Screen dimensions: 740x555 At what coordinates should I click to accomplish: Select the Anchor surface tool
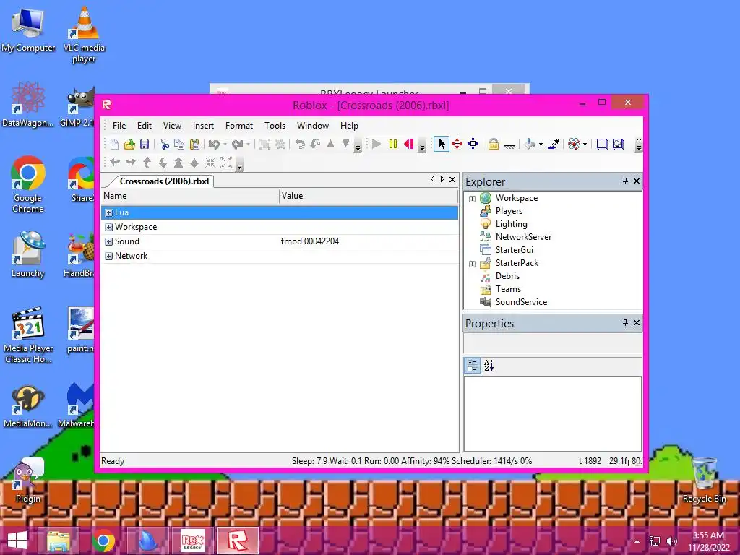click(509, 145)
